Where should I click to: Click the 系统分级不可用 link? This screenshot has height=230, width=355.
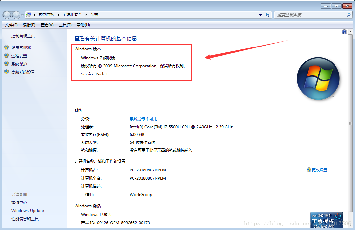[x=143, y=119]
